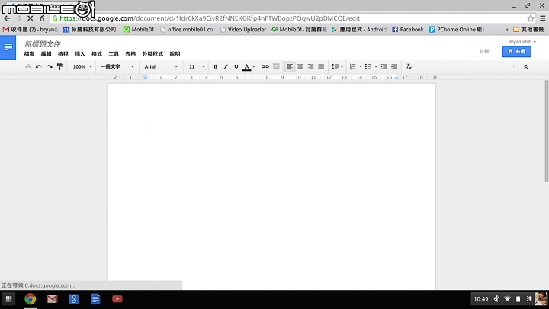The image size is (549, 309).
Task: Open the 收件匣 Gmail bookmark
Action: pyautogui.click(x=30, y=30)
